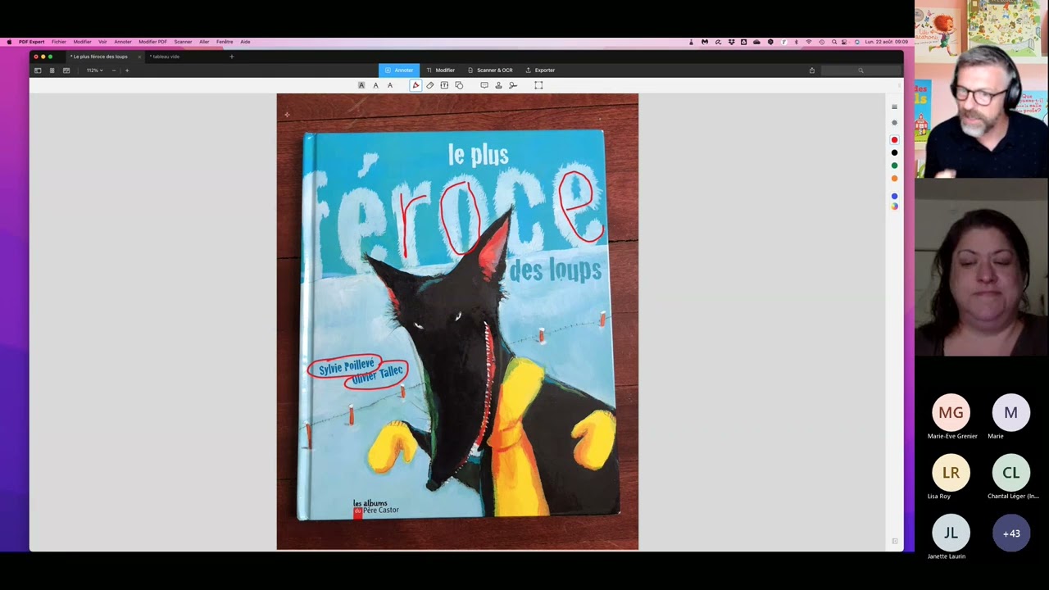This screenshot has width=1049, height=590.
Task: Open the Scanner menu in menu bar
Action: pos(183,42)
